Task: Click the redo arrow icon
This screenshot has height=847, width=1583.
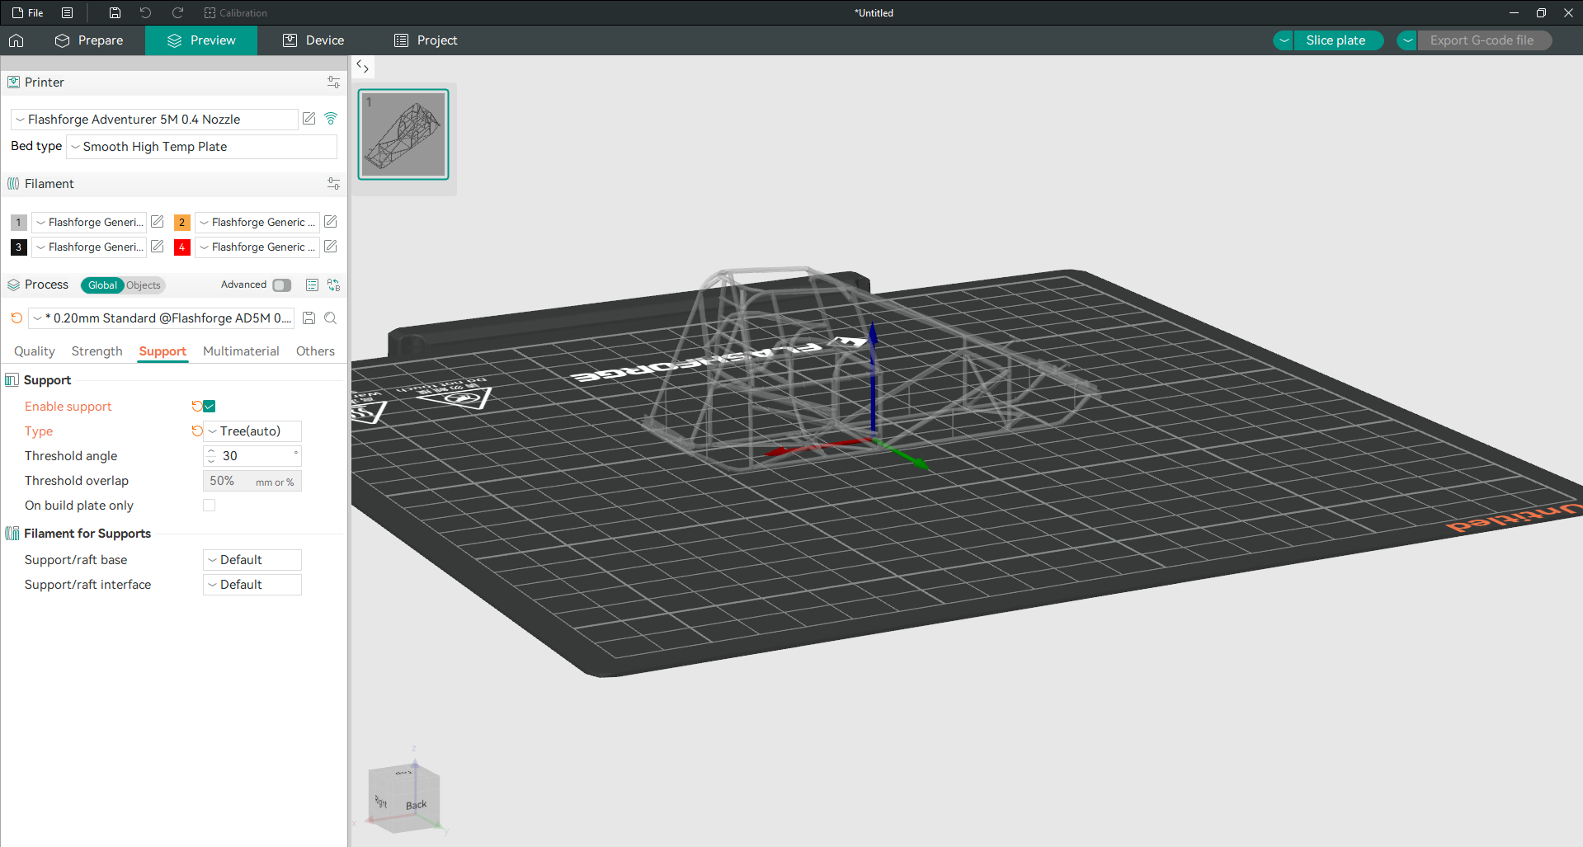Action: pyautogui.click(x=177, y=13)
